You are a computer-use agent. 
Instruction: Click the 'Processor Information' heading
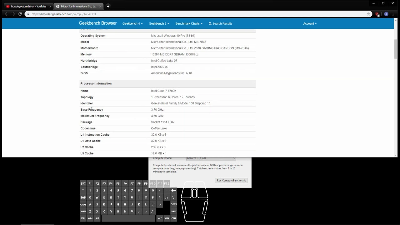coord(96,83)
